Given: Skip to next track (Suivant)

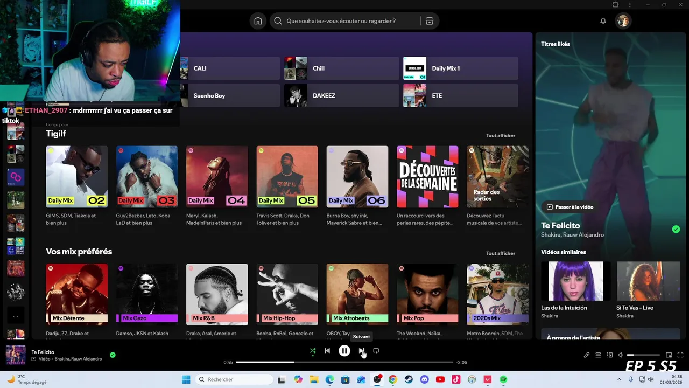Looking at the screenshot, I should click(362, 351).
